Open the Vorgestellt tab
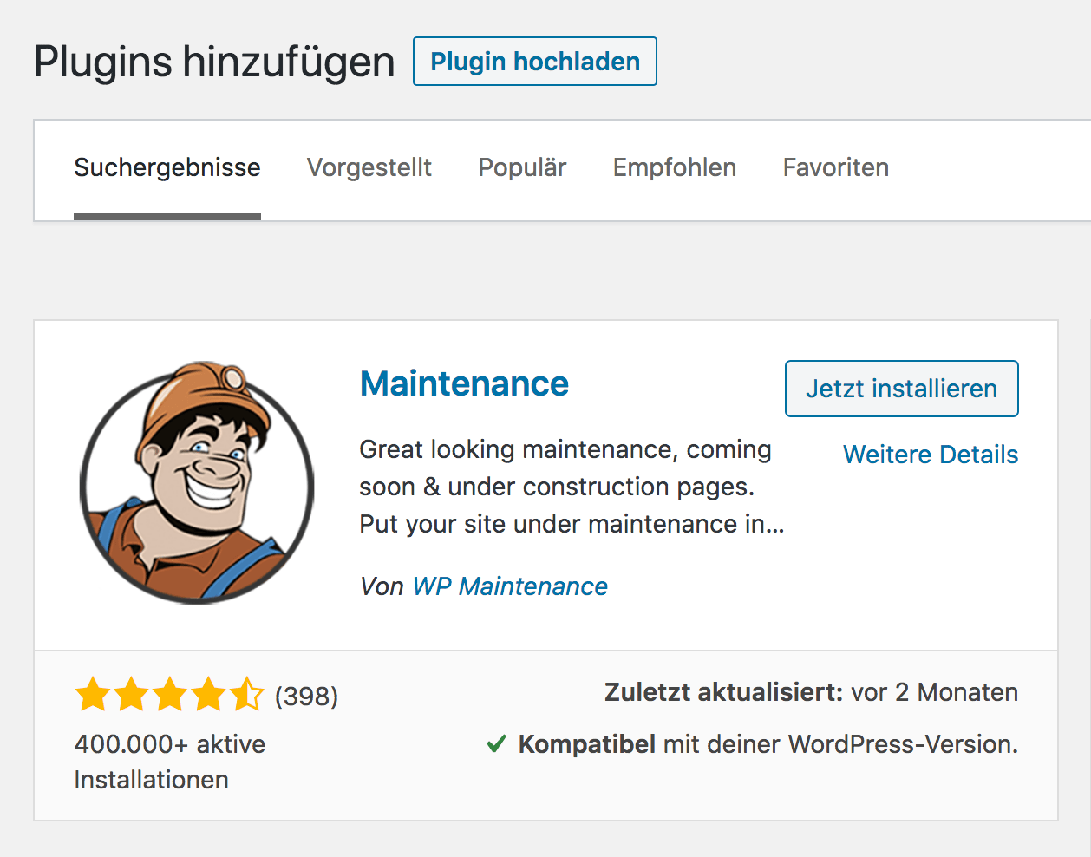The image size is (1091, 857). (369, 167)
